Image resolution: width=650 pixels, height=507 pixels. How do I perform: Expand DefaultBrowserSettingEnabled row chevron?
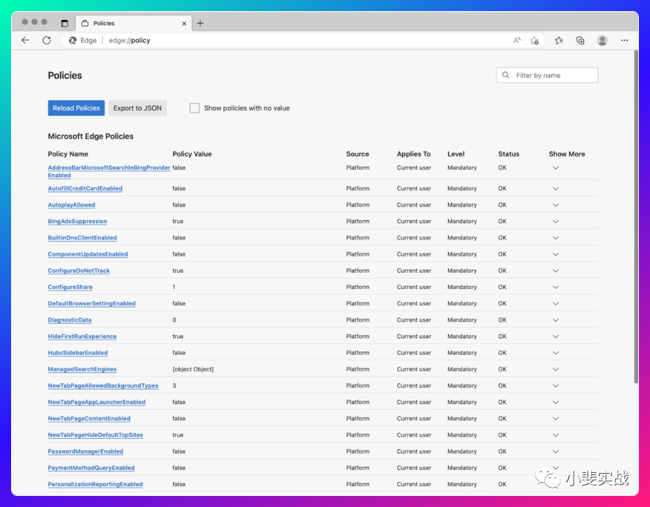[x=556, y=304]
